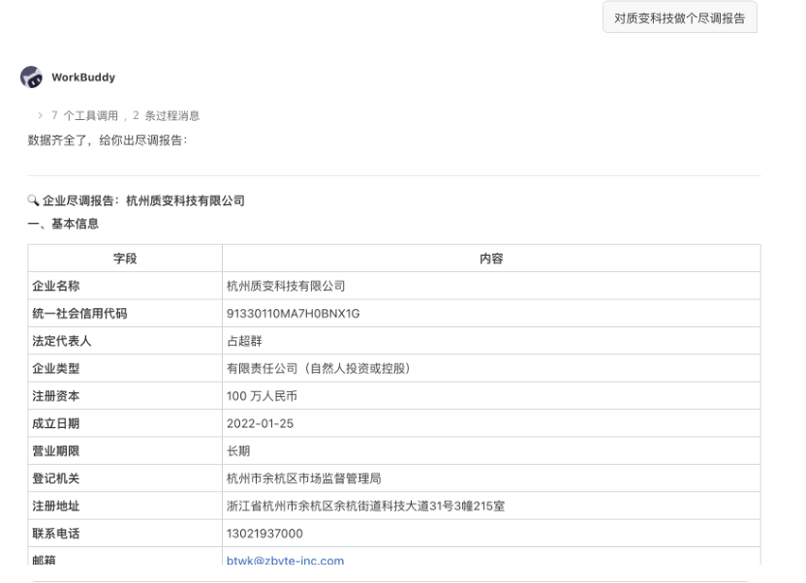This screenshot has width=806, height=583.
Task: Click the 营业期限 field cell
Action: point(125,451)
